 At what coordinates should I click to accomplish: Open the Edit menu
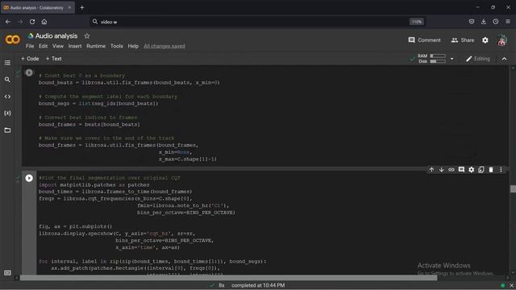tap(43, 46)
